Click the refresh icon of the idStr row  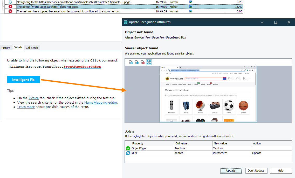click(x=128, y=153)
